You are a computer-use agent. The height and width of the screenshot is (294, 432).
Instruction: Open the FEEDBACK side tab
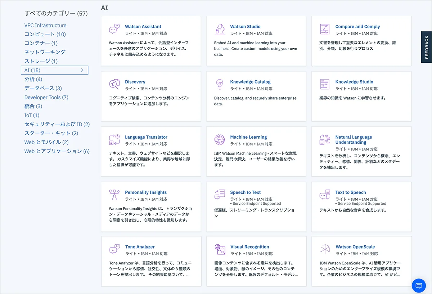coord(427,47)
